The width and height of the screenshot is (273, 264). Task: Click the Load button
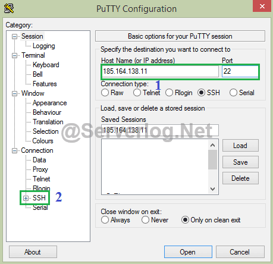[x=240, y=146]
